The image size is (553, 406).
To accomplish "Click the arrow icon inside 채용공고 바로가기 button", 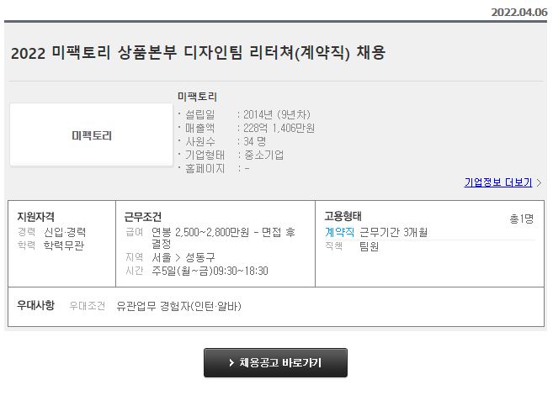I will tap(231, 362).
